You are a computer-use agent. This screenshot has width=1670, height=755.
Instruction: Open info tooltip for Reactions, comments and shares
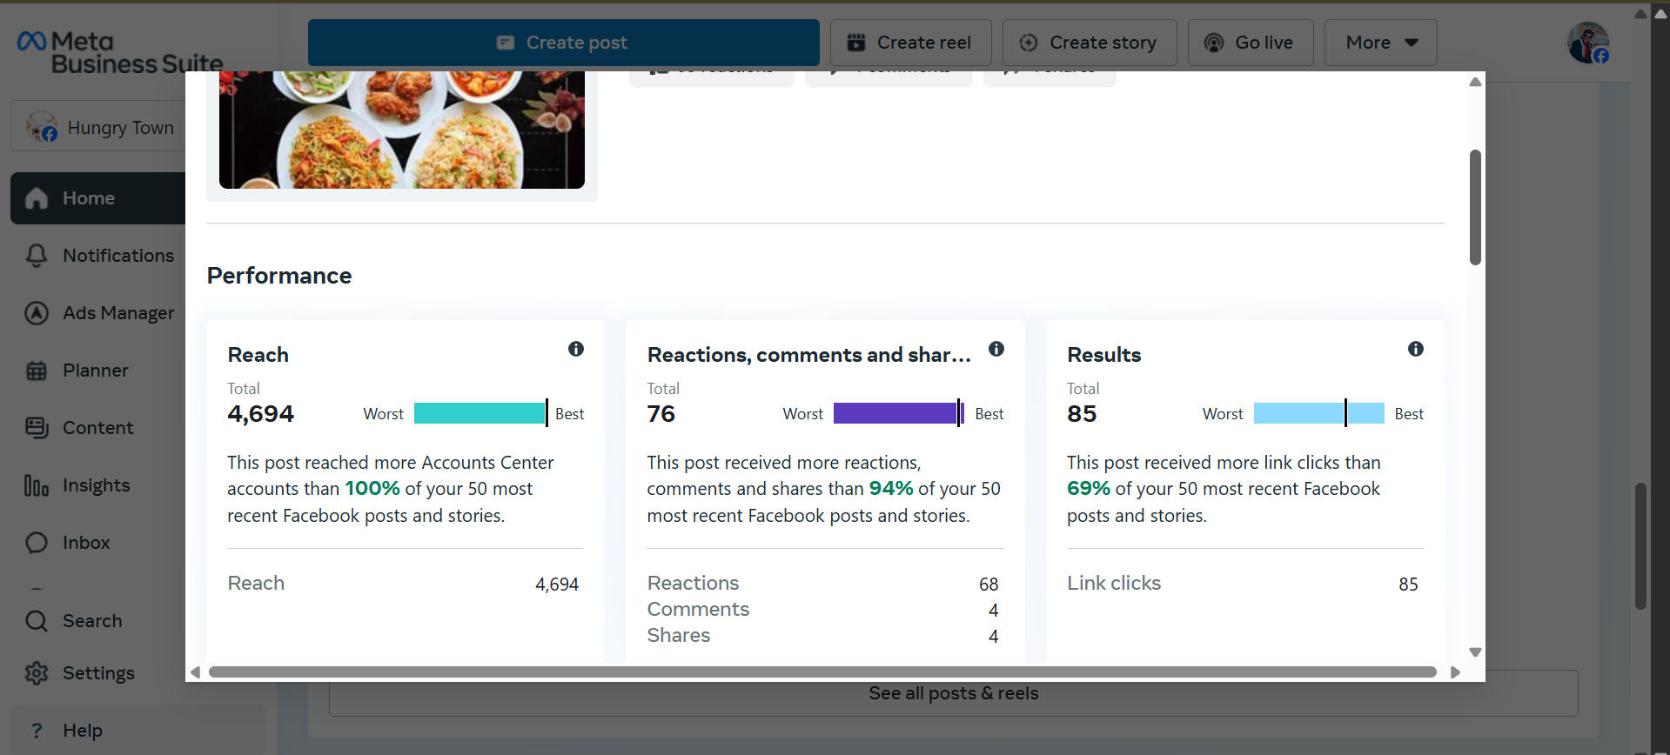point(996,349)
